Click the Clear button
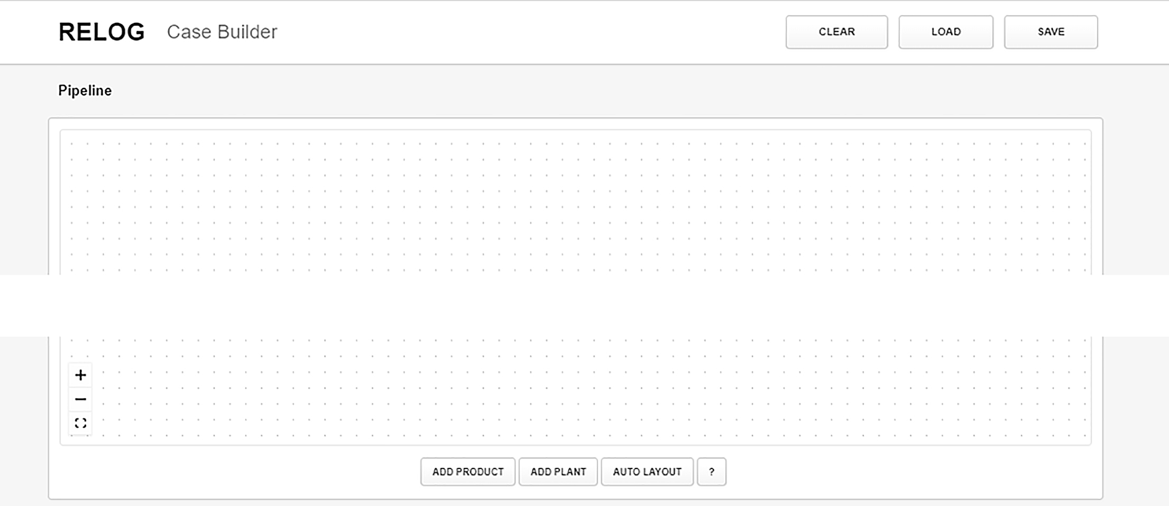The width and height of the screenshot is (1169, 506). pyautogui.click(x=836, y=32)
